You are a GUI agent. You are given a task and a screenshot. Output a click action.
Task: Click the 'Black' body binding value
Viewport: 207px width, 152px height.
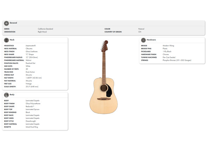[x=28, y=112]
